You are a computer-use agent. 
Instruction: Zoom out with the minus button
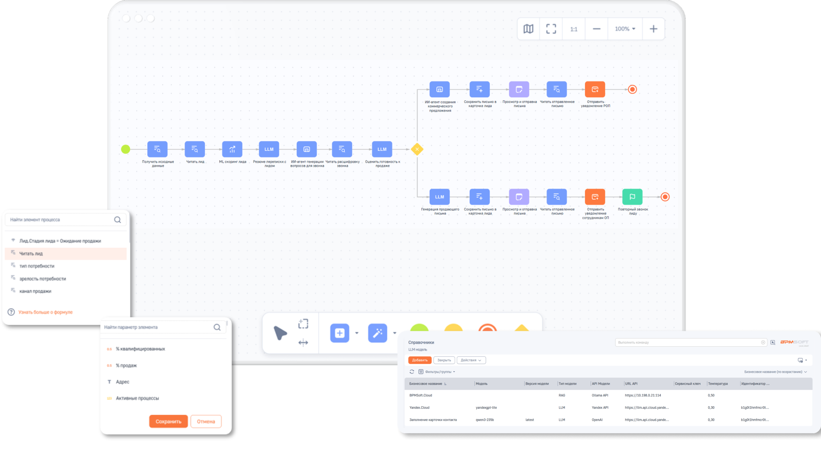tap(596, 29)
